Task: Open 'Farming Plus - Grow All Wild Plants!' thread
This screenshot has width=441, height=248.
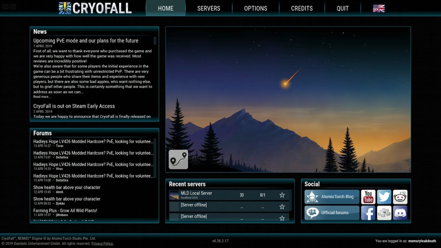Action: coord(65,212)
